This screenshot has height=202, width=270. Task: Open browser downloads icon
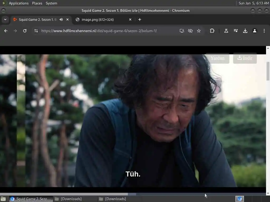pos(245,31)
